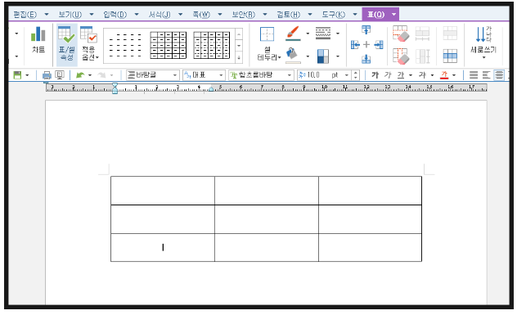Set left paragraph alignment

click(x=487, y=75)
